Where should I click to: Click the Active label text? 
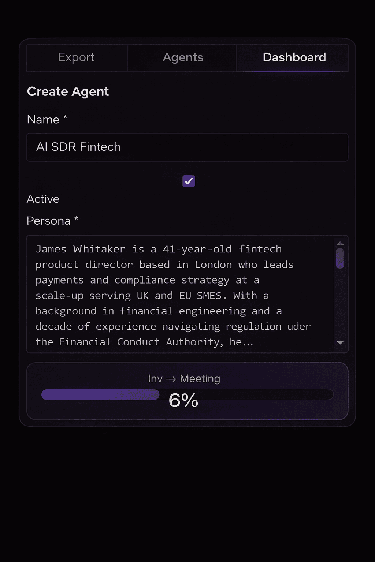(43, 199)
